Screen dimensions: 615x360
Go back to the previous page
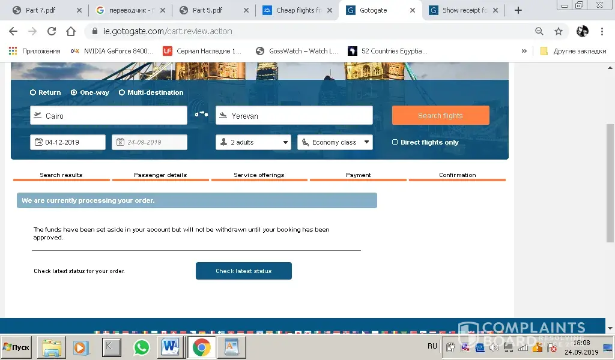pyautogui.click(x=13, y=31)
